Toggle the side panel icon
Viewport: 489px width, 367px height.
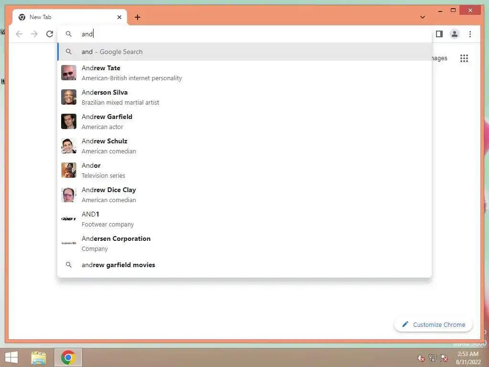[439, 34]
